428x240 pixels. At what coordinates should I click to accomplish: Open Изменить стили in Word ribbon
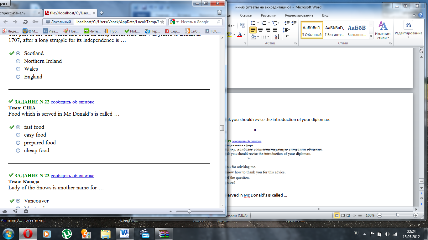pyautogui.click(x=383, y=30)
